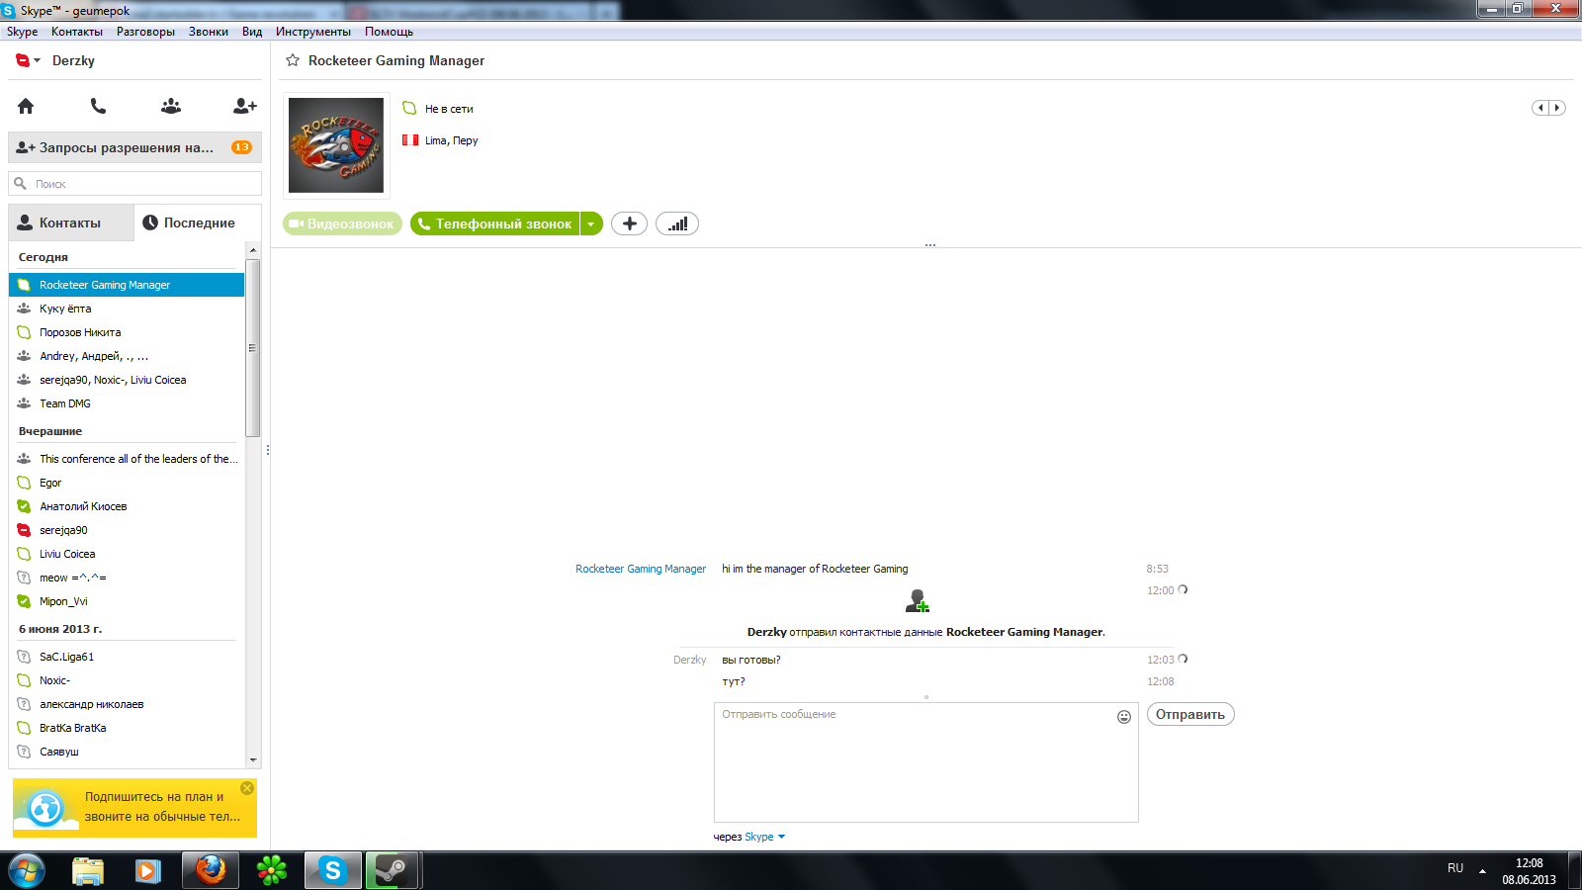Start Видеозвонок video call
The height and width of the screenshot is (890, 1582).
342,223
